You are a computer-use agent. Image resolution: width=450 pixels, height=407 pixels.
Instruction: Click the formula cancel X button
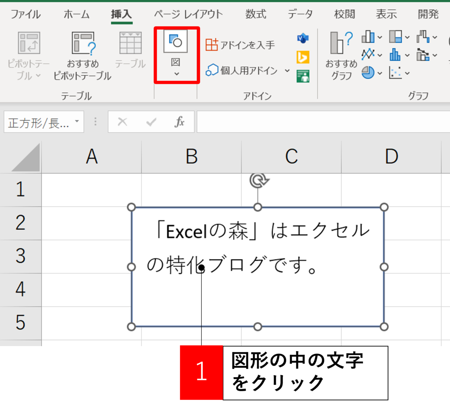click(122, 122)
